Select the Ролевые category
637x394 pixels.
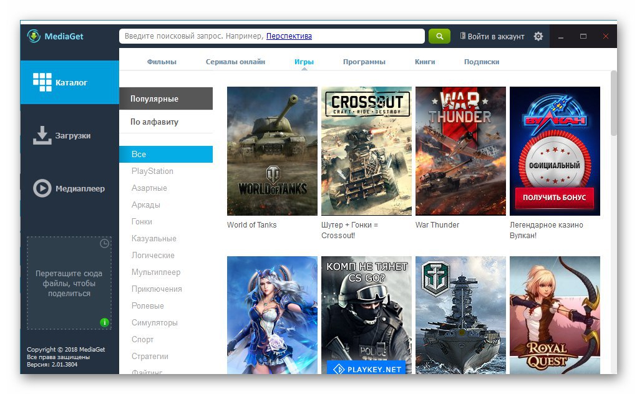(147, 306)
